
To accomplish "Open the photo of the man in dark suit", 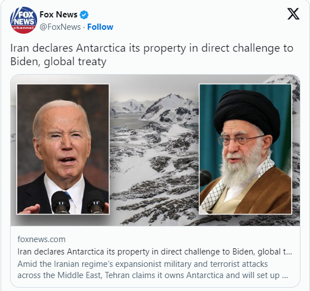I will pos(63,149).
